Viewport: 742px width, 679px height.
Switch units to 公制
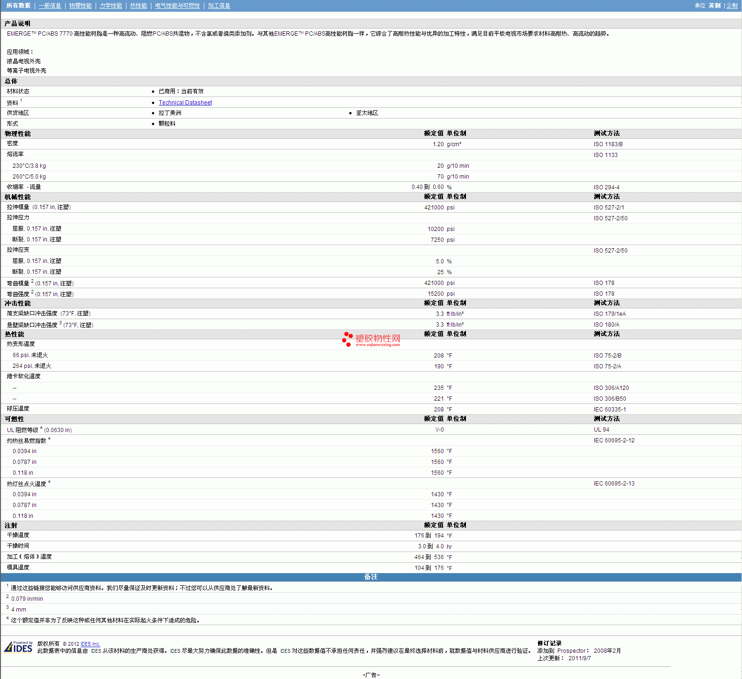tap(732, 6)
